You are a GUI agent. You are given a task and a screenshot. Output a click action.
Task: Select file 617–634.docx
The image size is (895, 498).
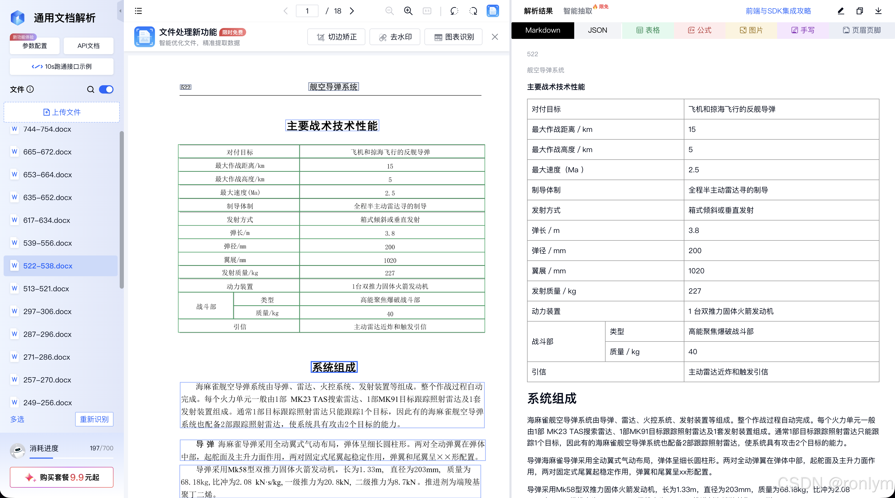coord(61,220)
